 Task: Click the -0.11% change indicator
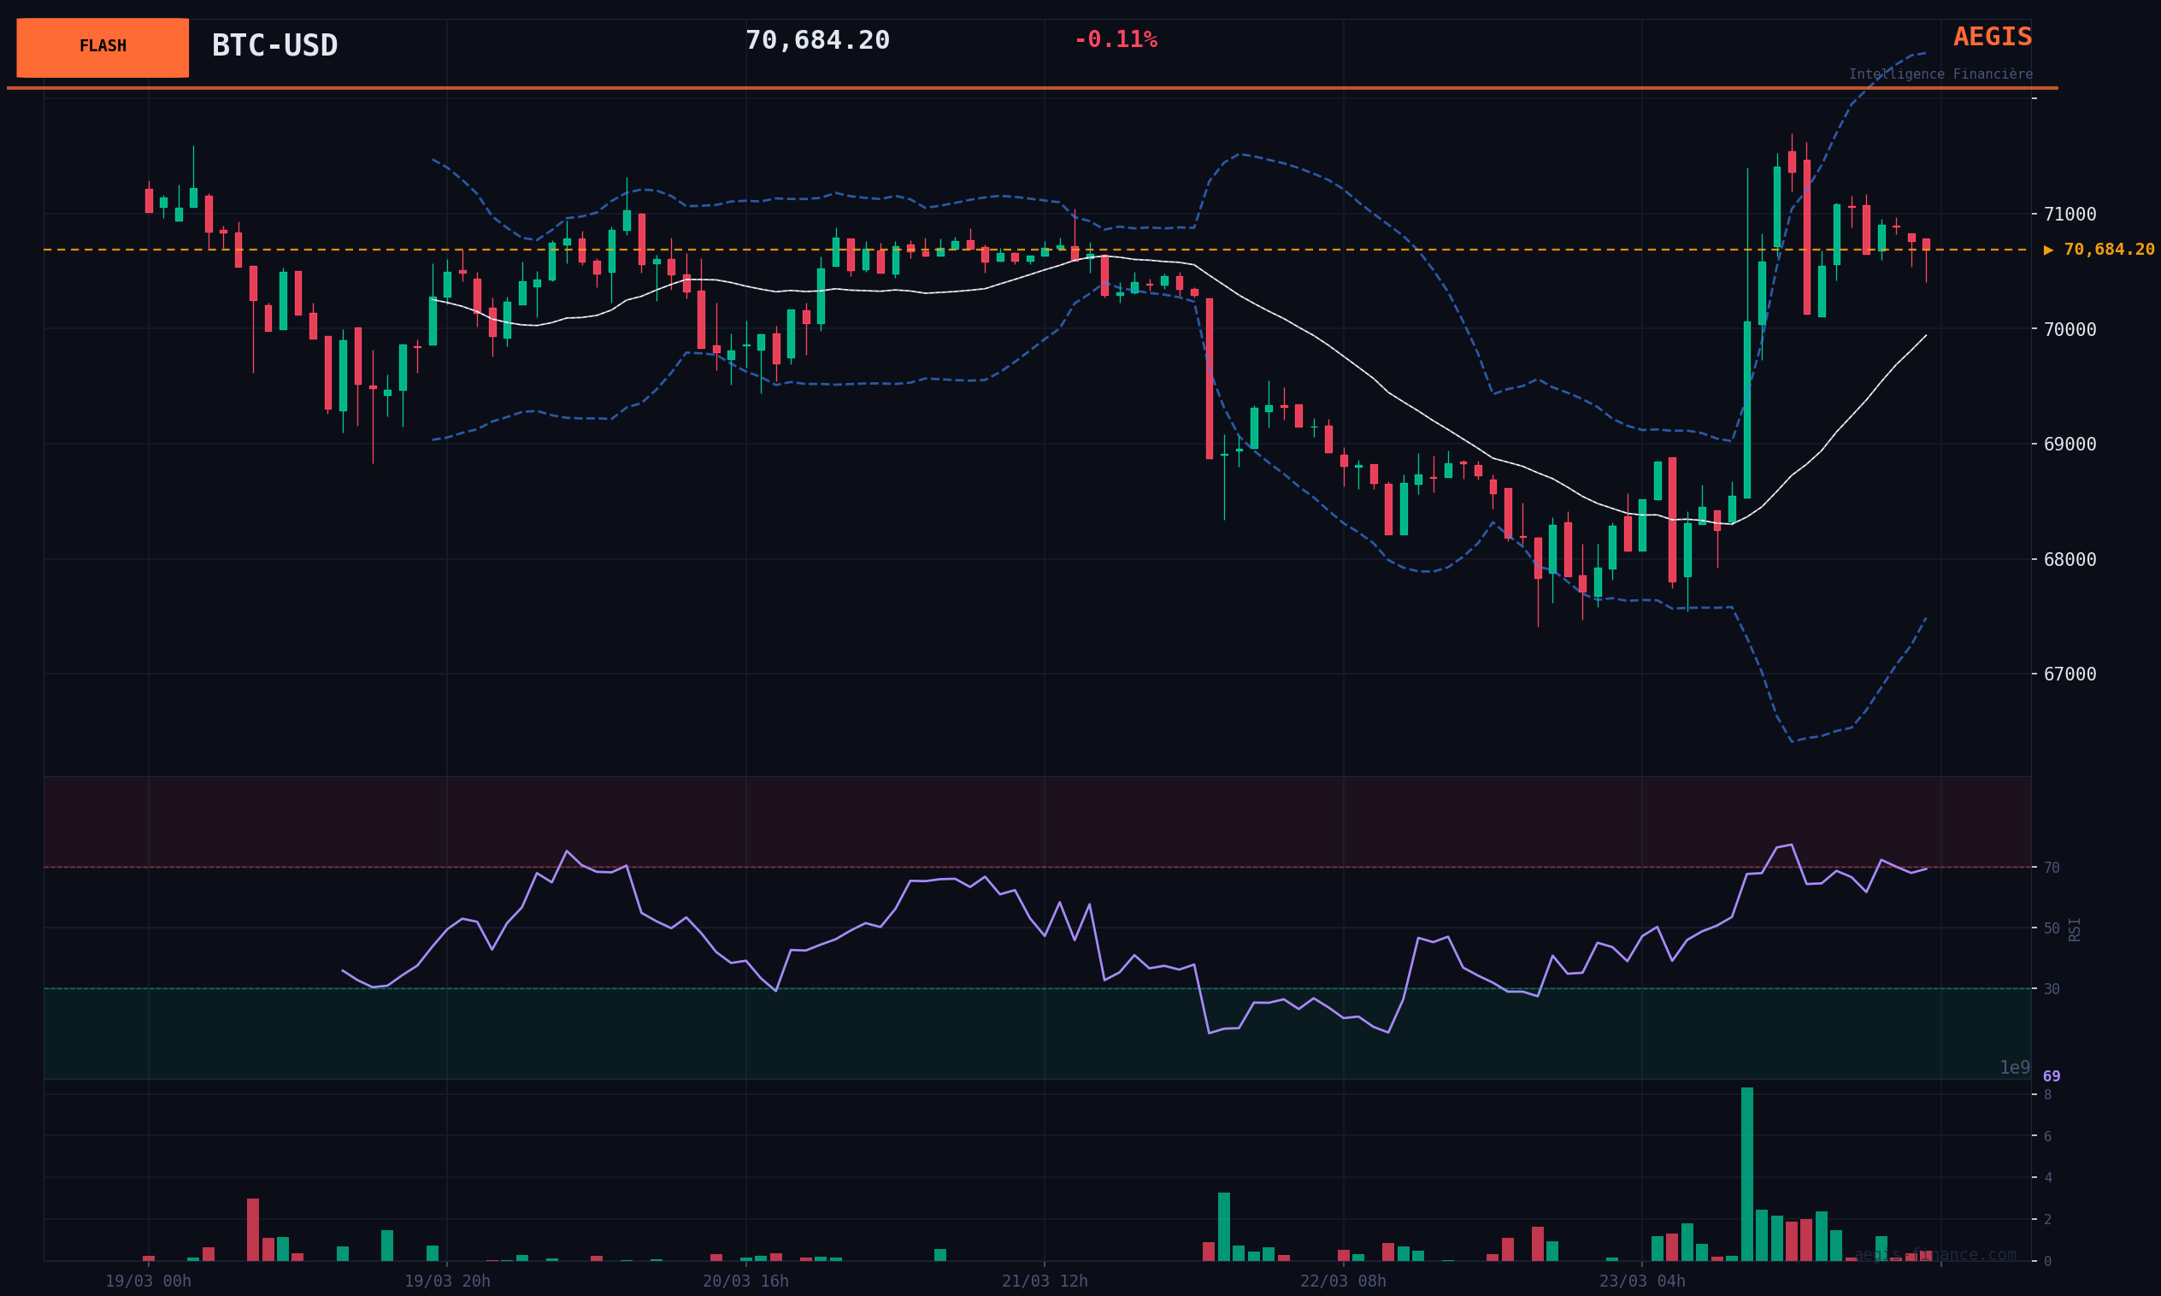pos(1115,40)
